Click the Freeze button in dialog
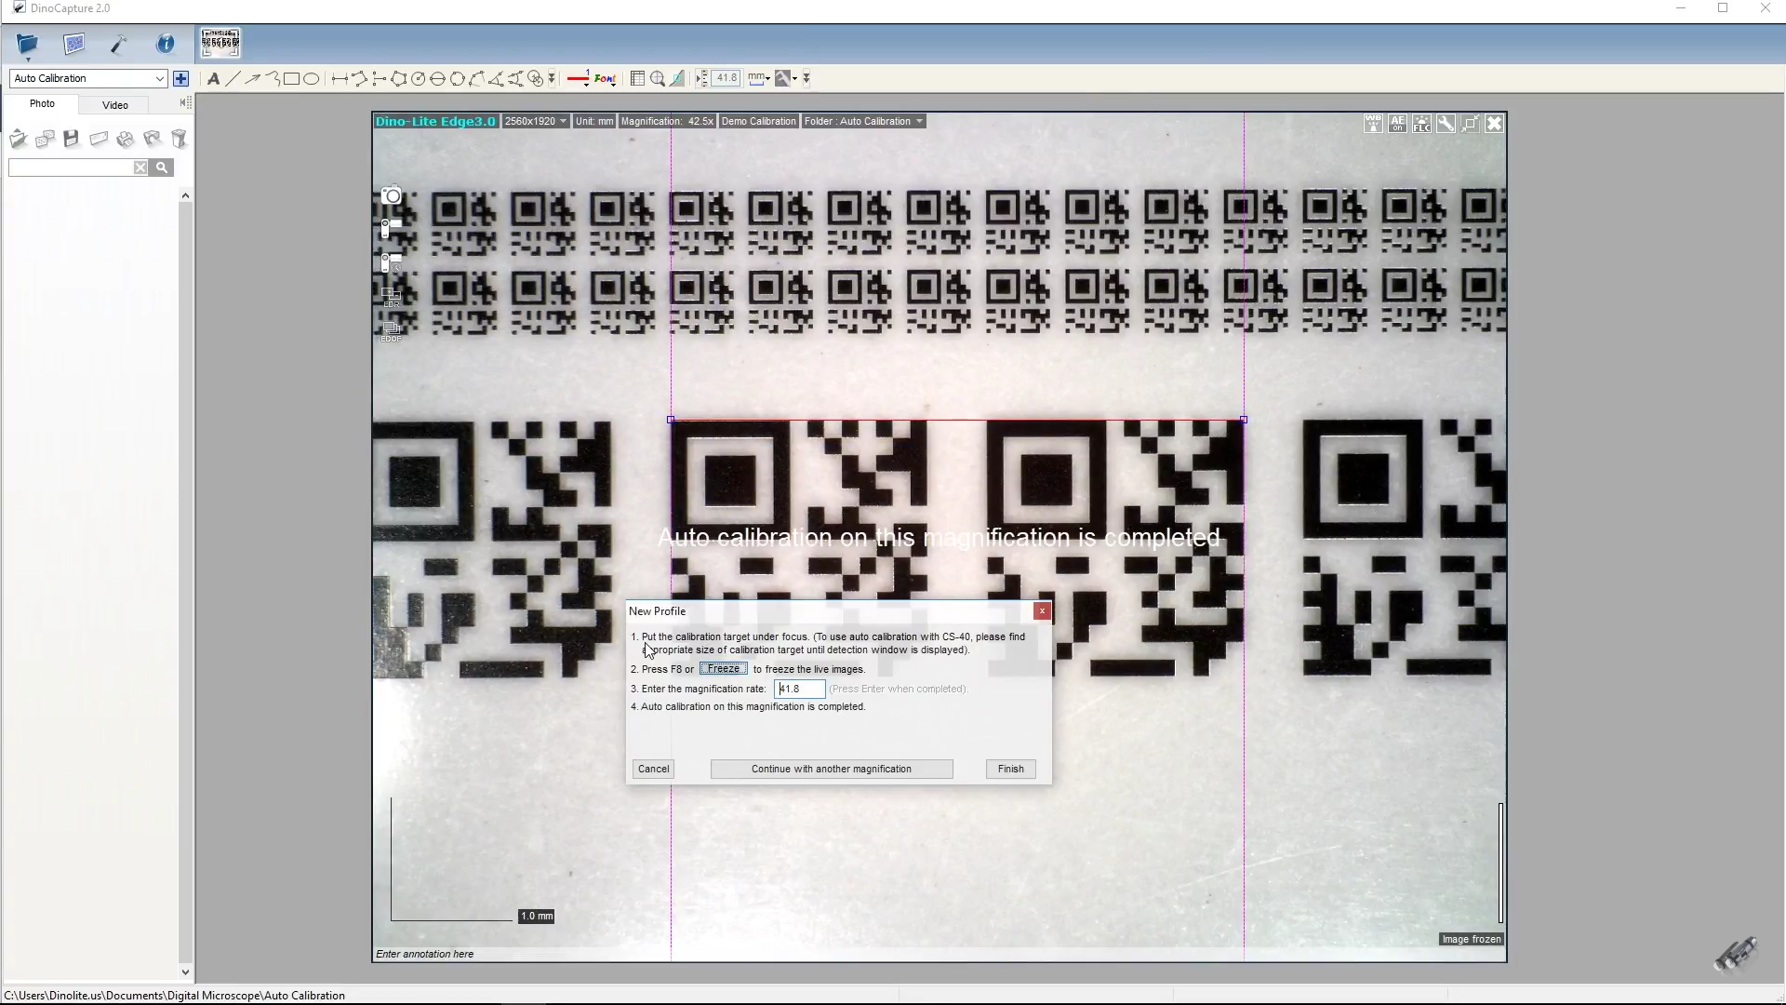Image resolution: width=1786 pixels, height=1005 pixels. pyautogui.click(x=724, y=669)
